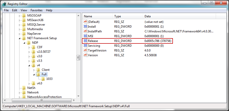
Task: Click the string icon of (Default) value
Action: (x=85, y=22)
